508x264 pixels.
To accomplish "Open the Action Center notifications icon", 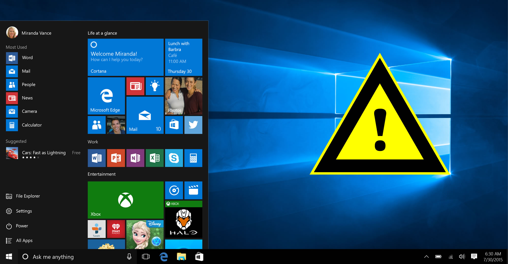I will coord(474,257).
